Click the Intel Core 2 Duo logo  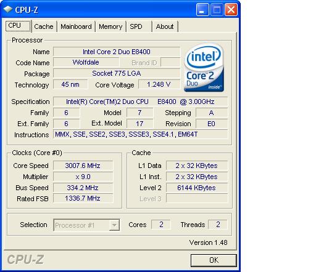click(x=204, y=68)
